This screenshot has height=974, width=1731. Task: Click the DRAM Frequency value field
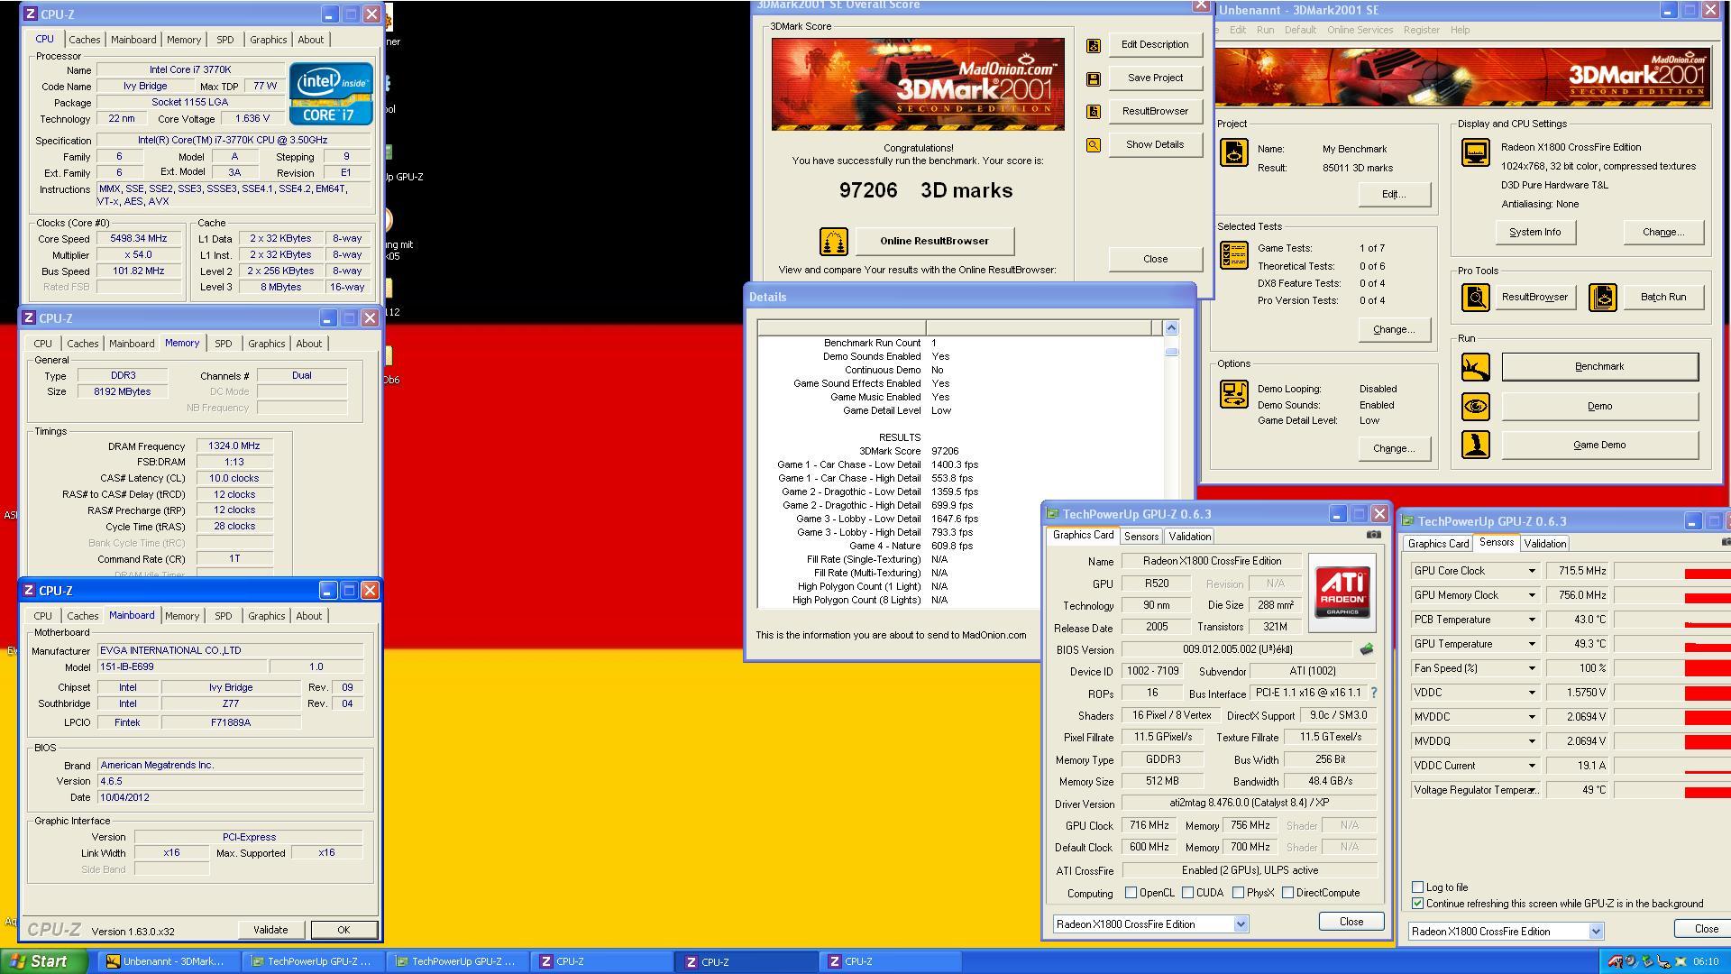click(234, 446)
